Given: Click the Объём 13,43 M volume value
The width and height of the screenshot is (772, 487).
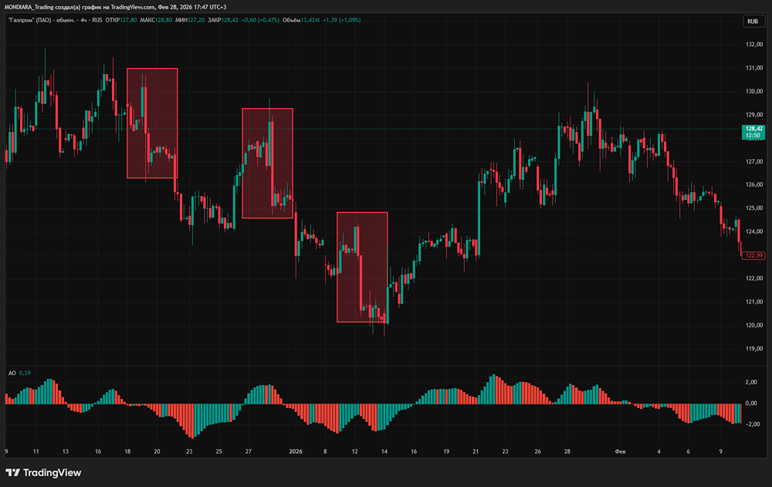Looking at the screenshot, I should pos(301,20).
